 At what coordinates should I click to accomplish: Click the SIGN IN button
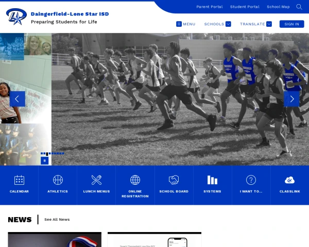tap(291, 24)
